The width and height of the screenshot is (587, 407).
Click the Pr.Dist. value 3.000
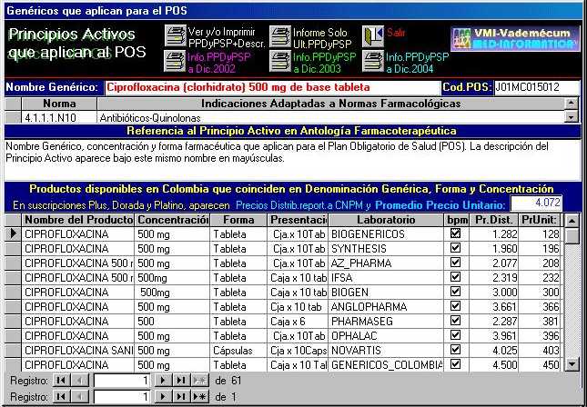(494, 293)
